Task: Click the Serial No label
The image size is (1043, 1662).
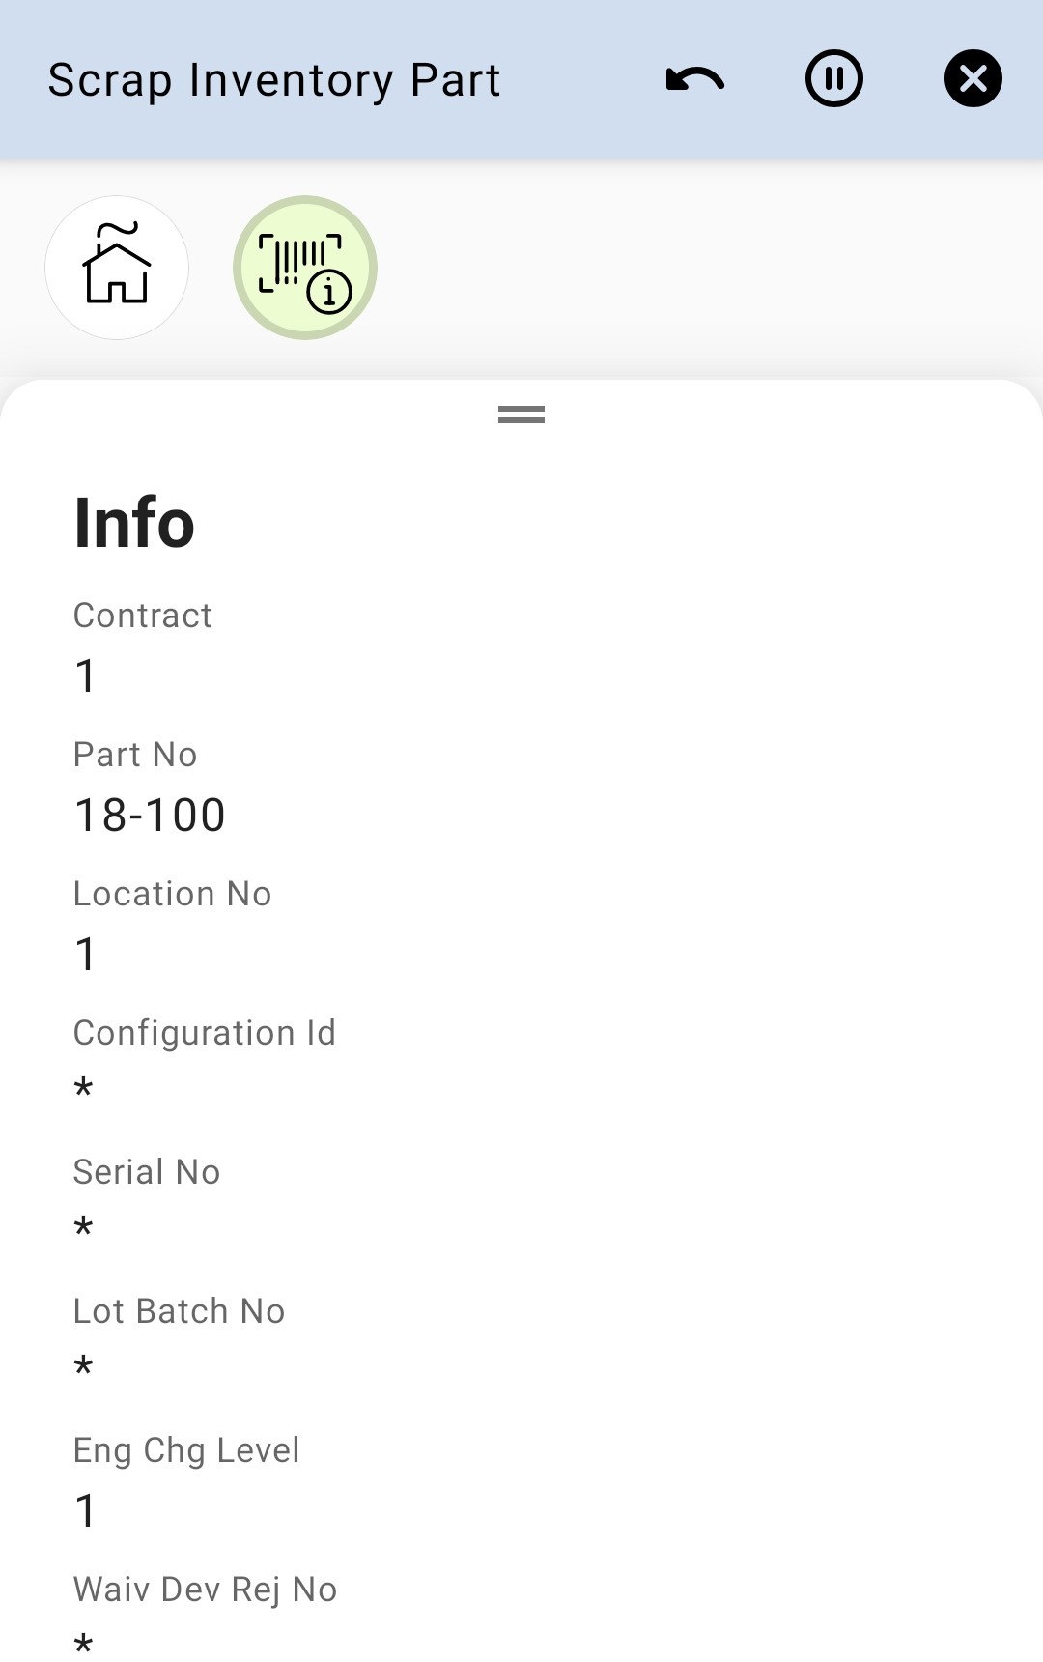Action: click(x=147, y=1172)
